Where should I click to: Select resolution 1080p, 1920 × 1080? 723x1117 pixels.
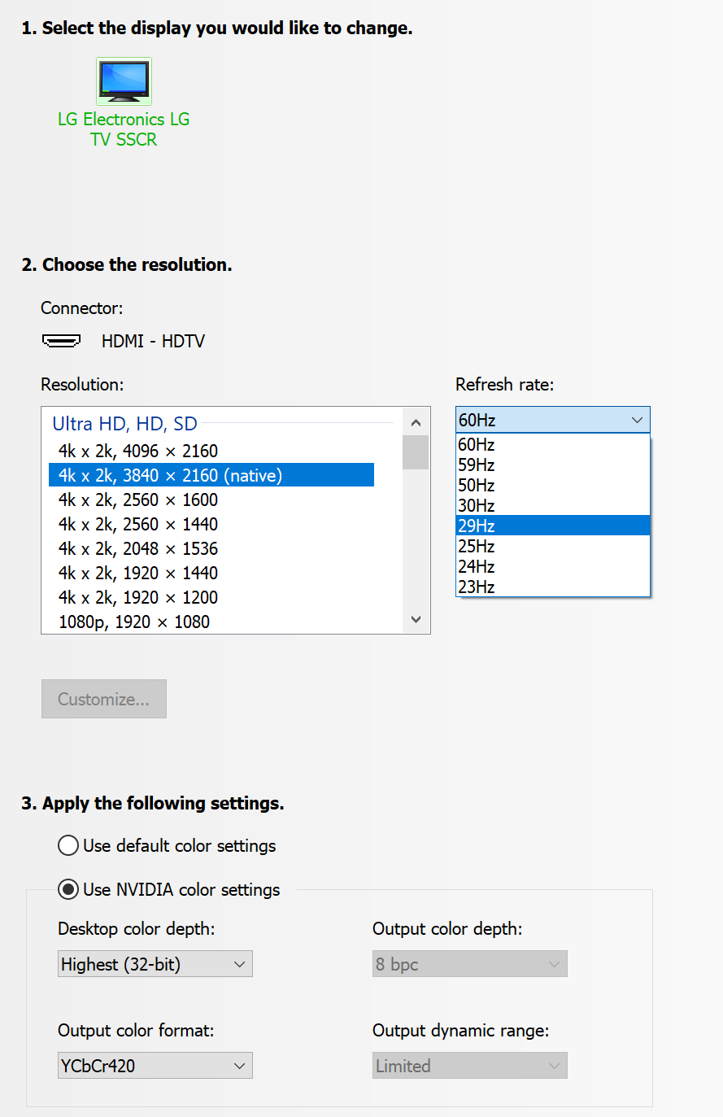point(211,622)
